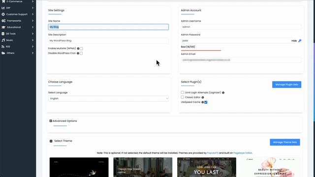The image size is (315, 177).
Task: Click info icon beside Limit Login Attempts
Action: click(223, 93)
